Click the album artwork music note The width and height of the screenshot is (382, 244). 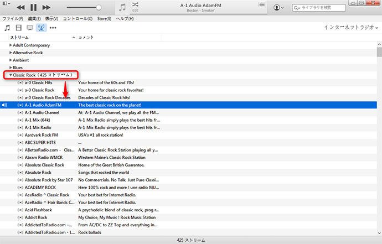pos(122,7)
